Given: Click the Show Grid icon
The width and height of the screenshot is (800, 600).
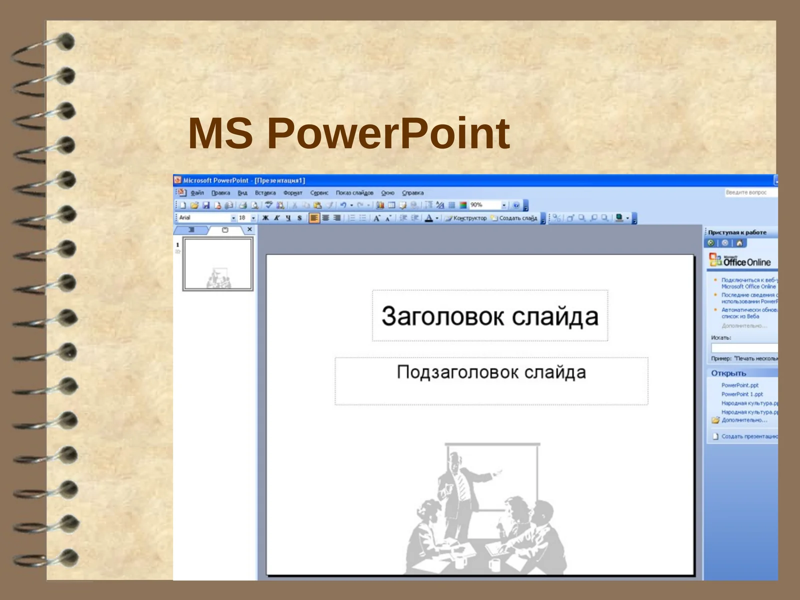Looking at the screenshot, I should [x=452, y=205].
